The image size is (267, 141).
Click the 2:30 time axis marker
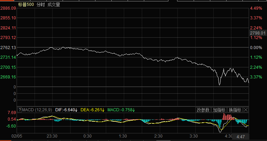(x=158, y=137)
